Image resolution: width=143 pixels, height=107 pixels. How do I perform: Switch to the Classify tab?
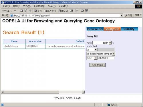coord(129,29)
